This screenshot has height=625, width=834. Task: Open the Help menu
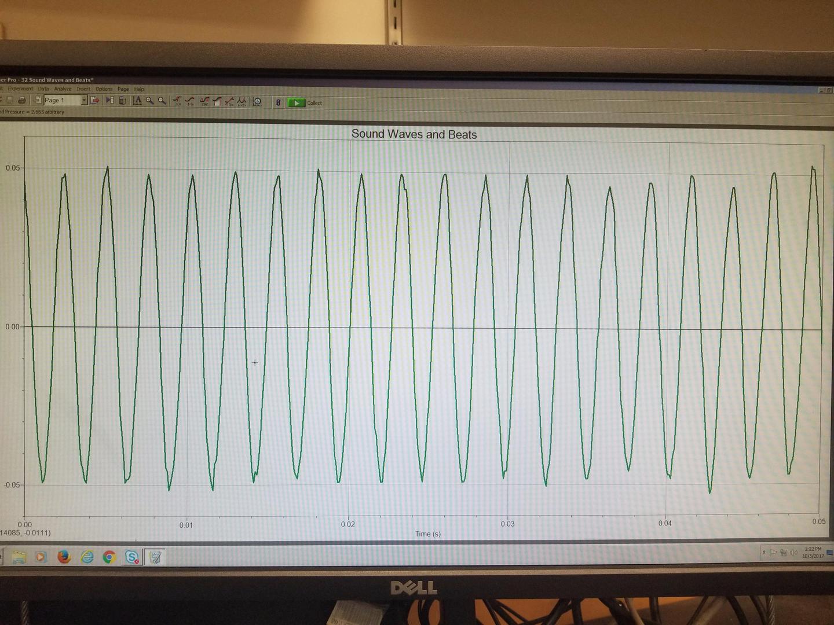tap(139, 89)
